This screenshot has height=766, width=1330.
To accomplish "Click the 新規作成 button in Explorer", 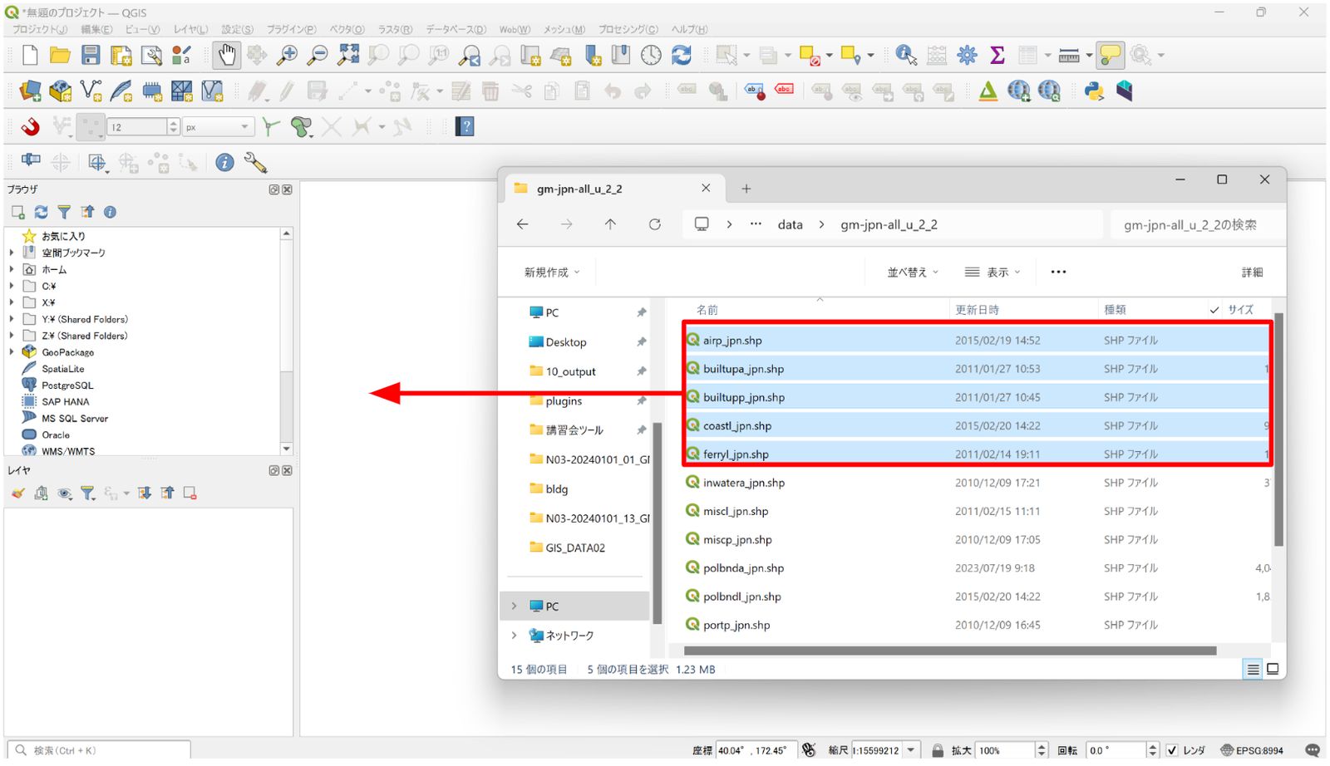I will pyautogui.click(x=551, y=273).
